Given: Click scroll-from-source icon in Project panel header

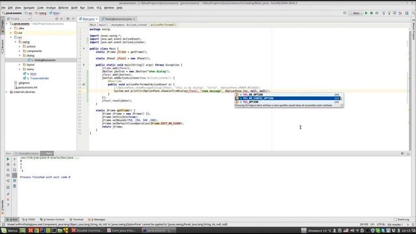Looking at the screenshot, I should [x=57, y=19].
